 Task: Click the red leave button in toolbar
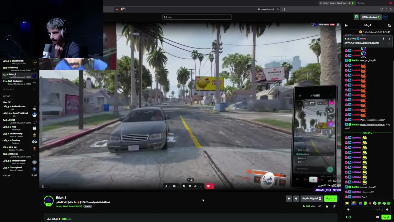click(x=208, y=186)
